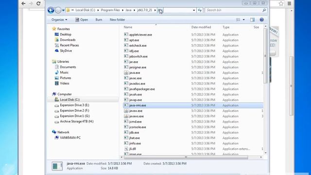Click the browser Reload button behind Explorer
Image resolution: width=311 pixels, height=175 pixels.
point(38,3)
